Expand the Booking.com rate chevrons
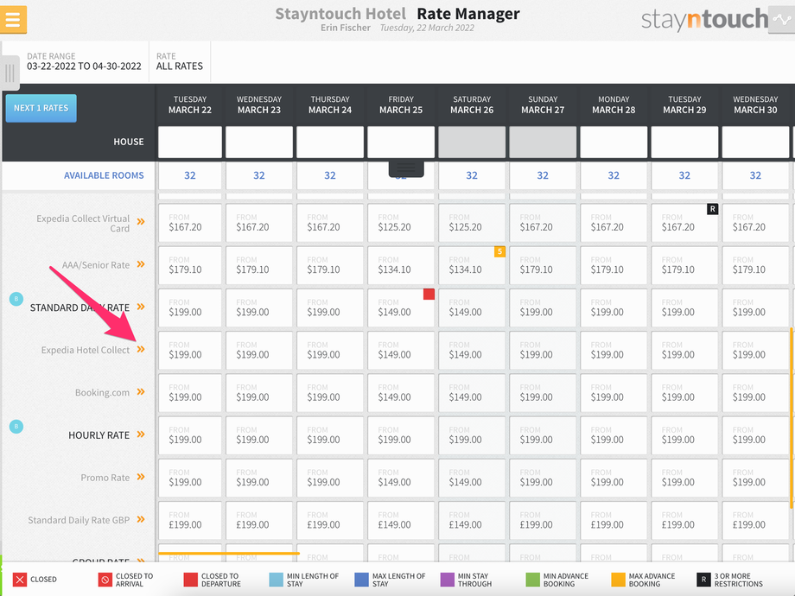 point(141,392)
